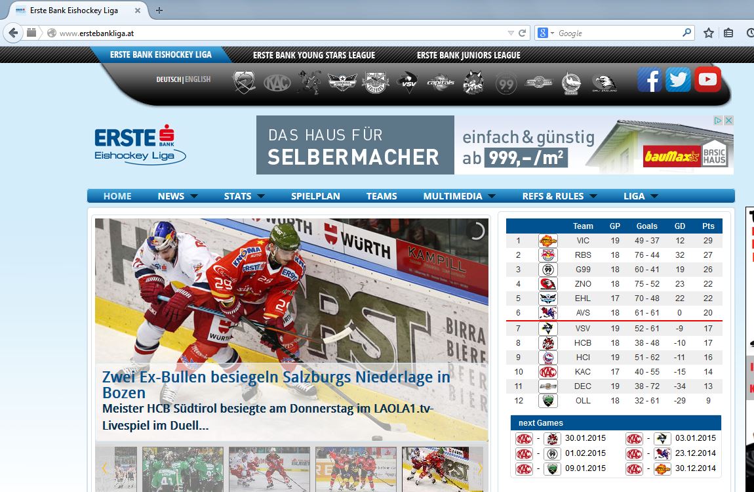Screen dimensions: 754x492
Task: Click the search magnifier in Google box
Action: pos(686,33)
